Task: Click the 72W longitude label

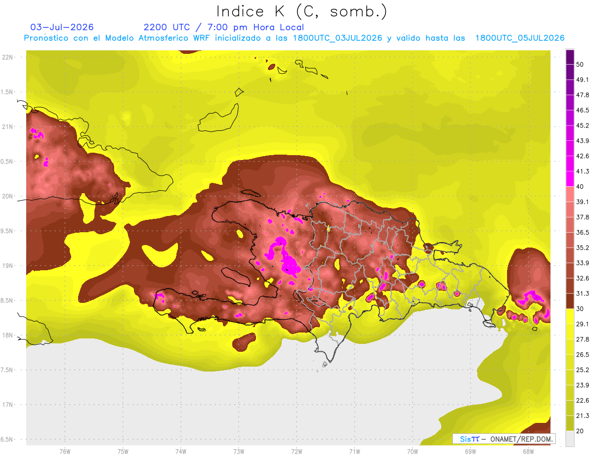Action: point(296,452)
